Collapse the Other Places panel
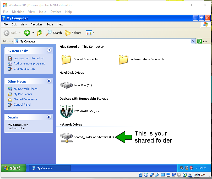212x179 pixels. pos(49,81)
